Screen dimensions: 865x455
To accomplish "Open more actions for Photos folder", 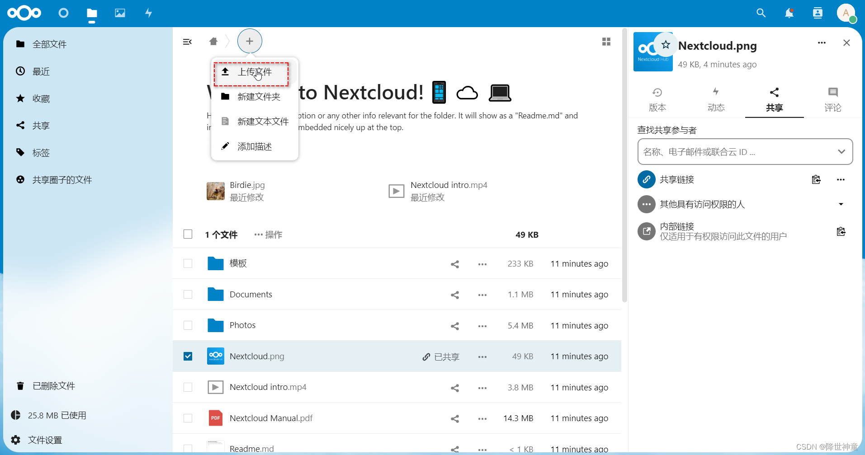I will (x=482, y=326).
